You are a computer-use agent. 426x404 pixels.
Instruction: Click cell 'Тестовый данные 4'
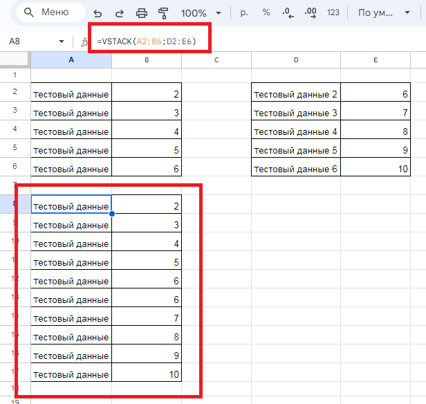(x=296, y=129)
